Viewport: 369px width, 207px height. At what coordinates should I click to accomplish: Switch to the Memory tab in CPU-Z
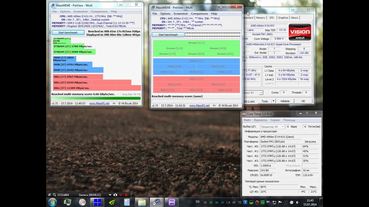[x=261, y=18]
